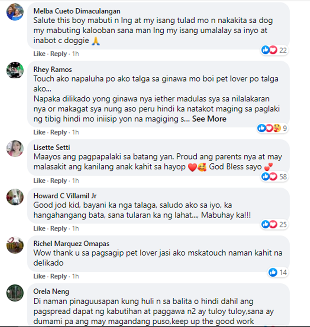Like Melba Cueto Dimaculangan's comment
Screen dimensions: 310x327
[39, 54]
